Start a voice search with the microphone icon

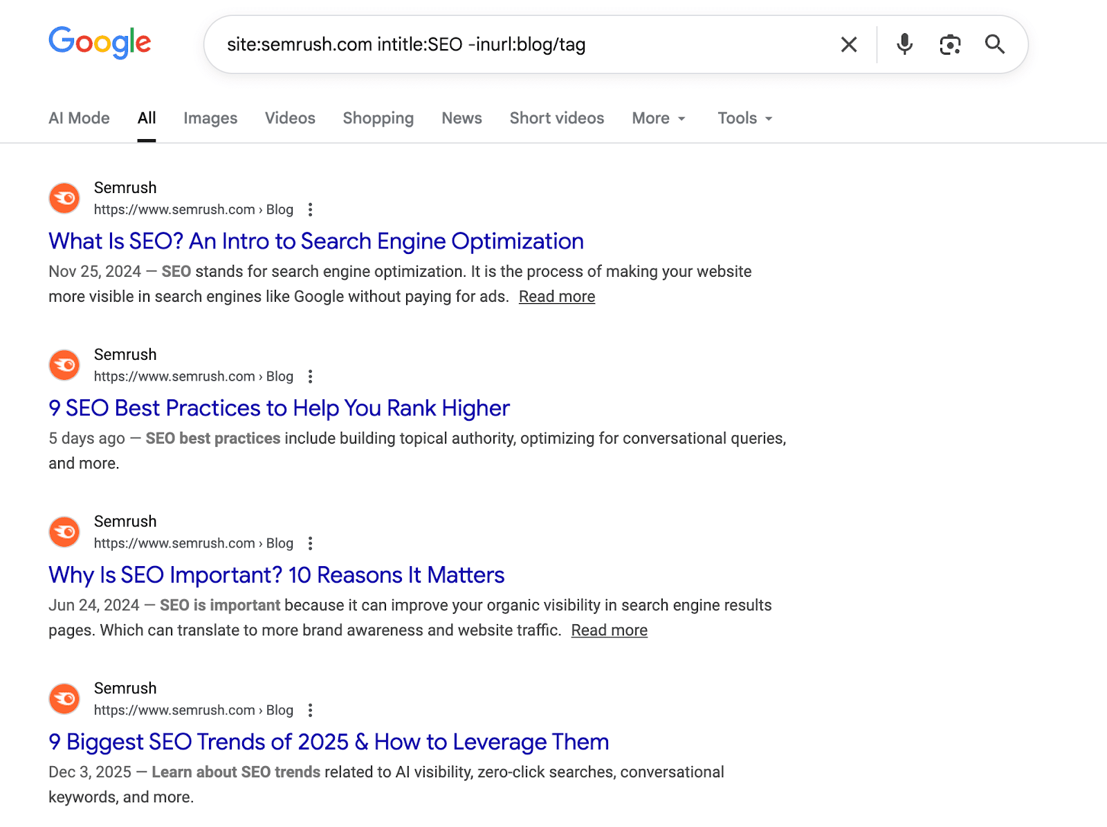coord(903,44)
